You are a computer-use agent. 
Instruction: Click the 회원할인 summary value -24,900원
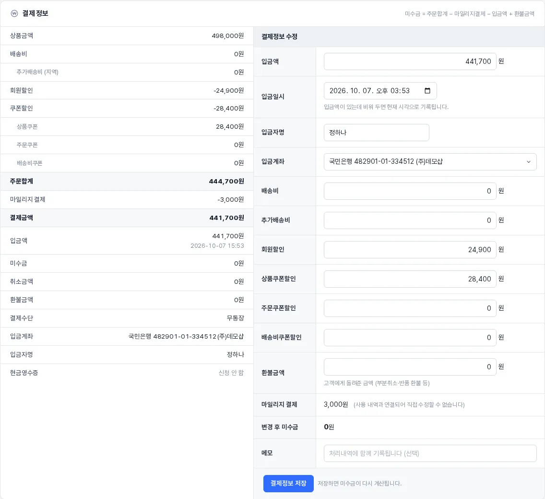[x=229, y=90]
